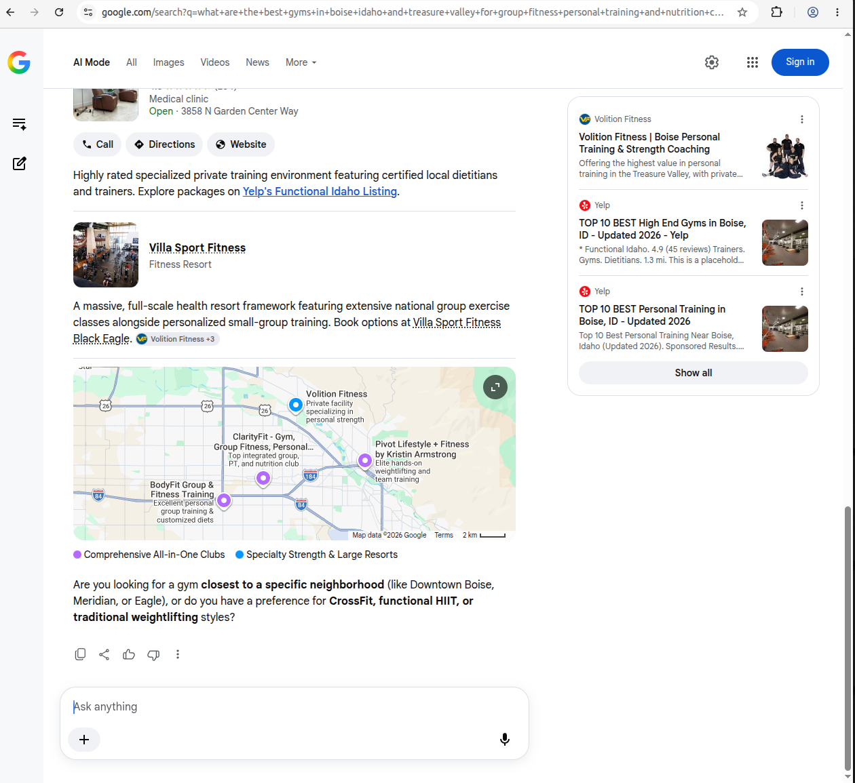The height and width of the screenshot is (783, 855).
Task: Reload the current page
Action: click(x=59, y=12)
